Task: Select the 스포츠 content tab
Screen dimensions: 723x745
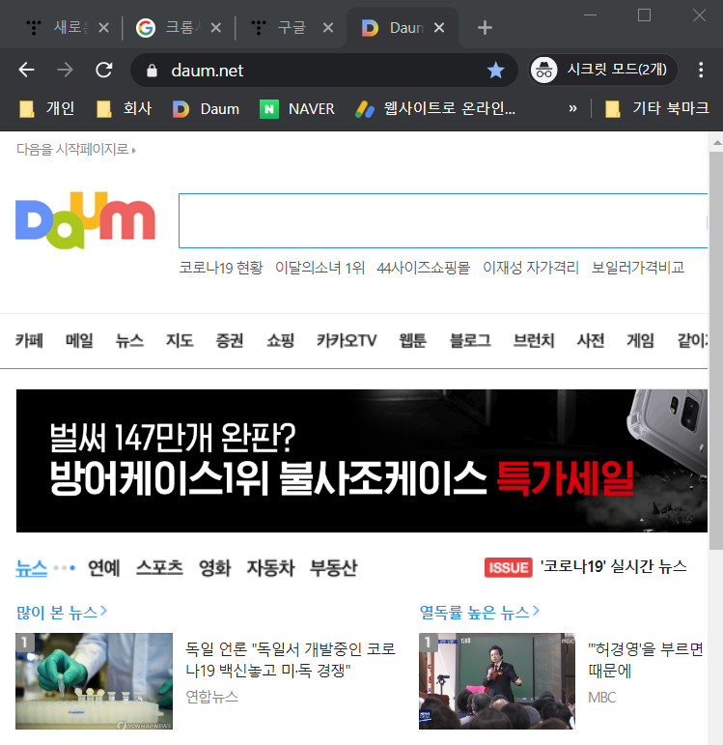Action: (159, 568)
